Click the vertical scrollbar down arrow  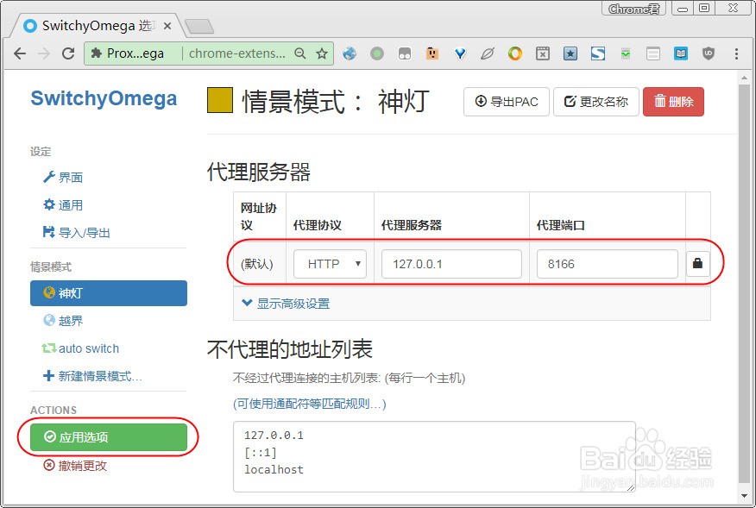coord(744,496)
